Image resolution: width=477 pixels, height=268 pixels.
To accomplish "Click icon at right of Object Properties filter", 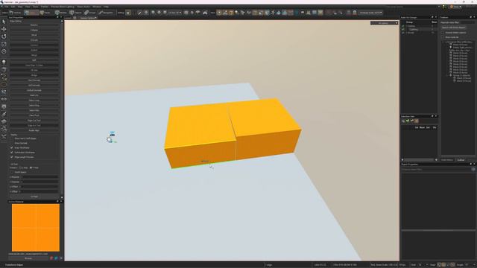I will tap(473, 169).
